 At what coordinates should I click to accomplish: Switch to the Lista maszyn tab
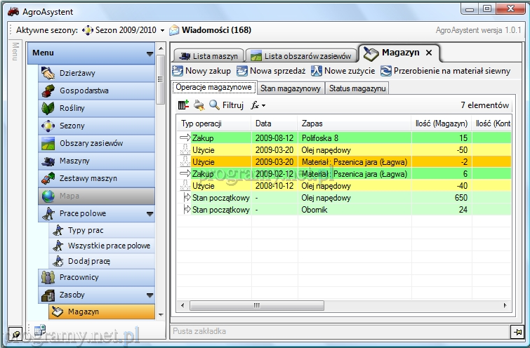pos(208,56)
